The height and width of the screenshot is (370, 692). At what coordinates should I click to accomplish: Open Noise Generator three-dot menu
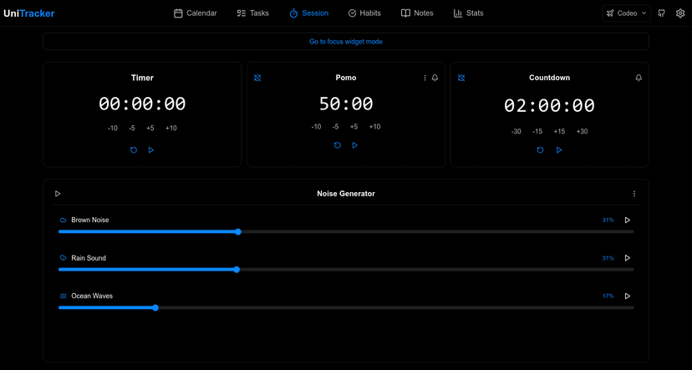pos(634,194)
